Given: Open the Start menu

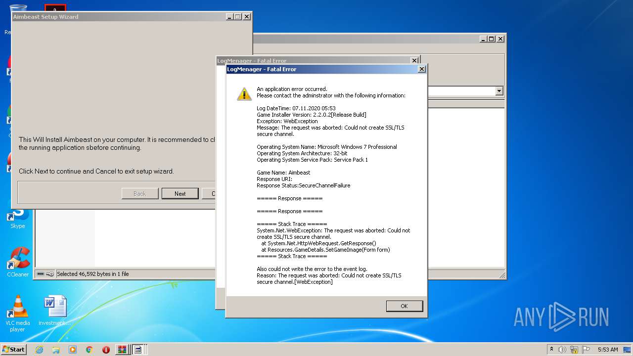Looking at the screenshot, I should pos(14,349).
